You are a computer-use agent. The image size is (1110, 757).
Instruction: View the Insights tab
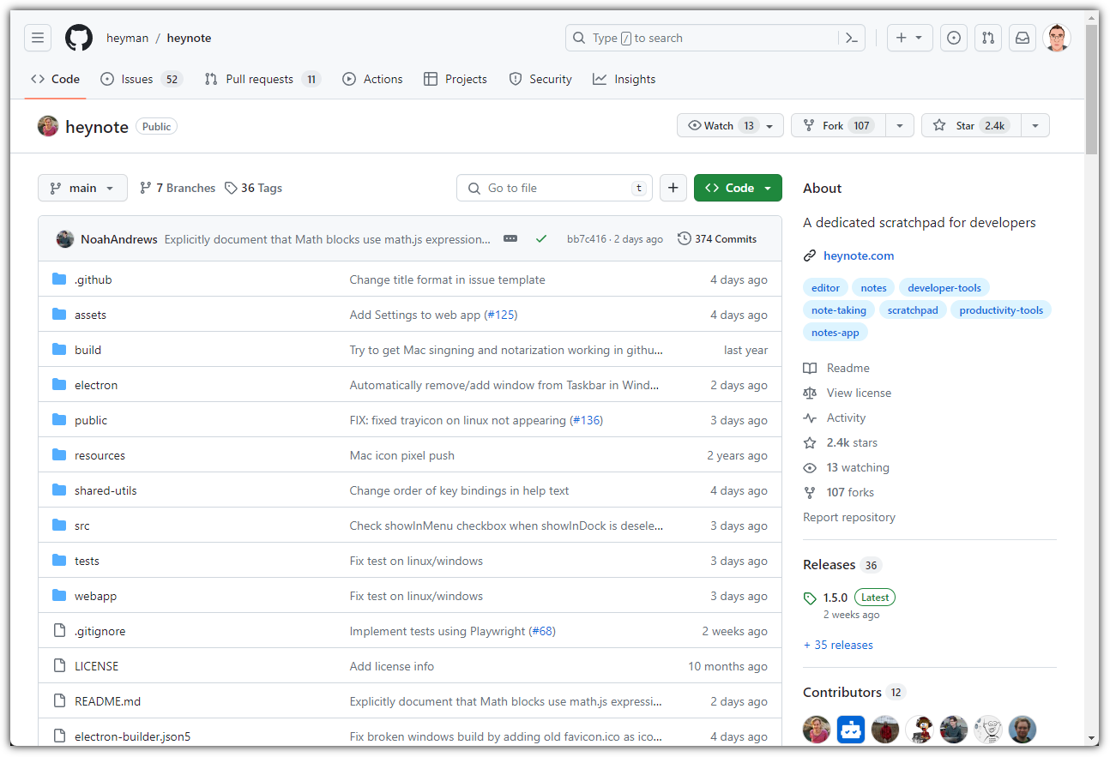pyautogui.click(x=624, y=79)
